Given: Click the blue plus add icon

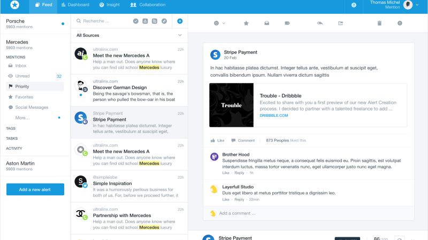Looking at the screenshot, I should pos(180,21).
